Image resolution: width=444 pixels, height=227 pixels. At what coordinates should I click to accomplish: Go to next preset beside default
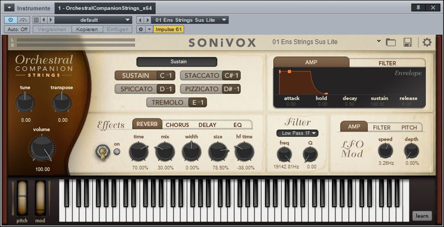tap(51, 20)
